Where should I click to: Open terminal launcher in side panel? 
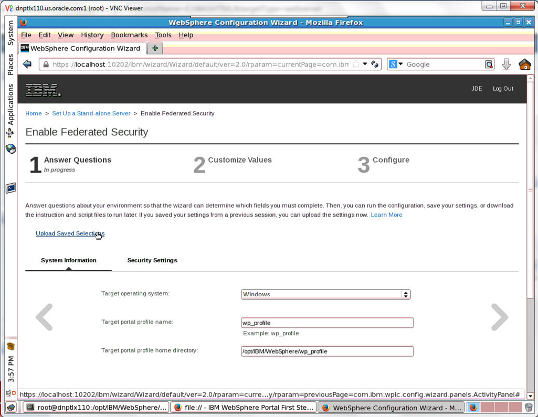point(11,188)
